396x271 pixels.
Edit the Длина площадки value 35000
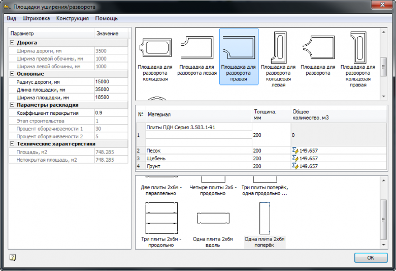click(111, 89)
